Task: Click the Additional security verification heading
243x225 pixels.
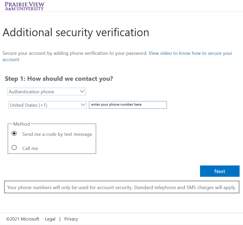Action: click(x=76, y=33)
